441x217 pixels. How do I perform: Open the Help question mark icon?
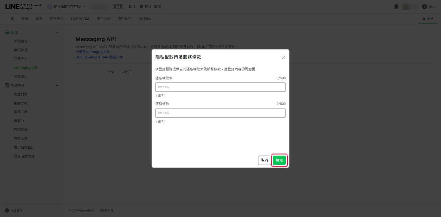coord(424,6)
